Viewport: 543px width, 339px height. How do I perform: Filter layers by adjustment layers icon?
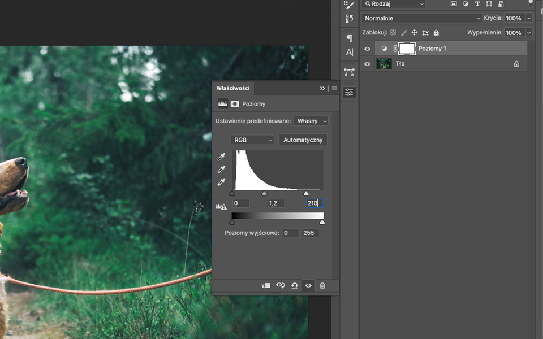point(466,5)
